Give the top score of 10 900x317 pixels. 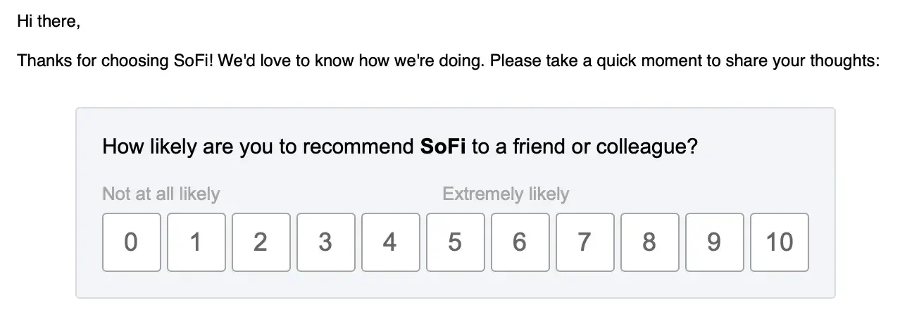coord(779,242)
